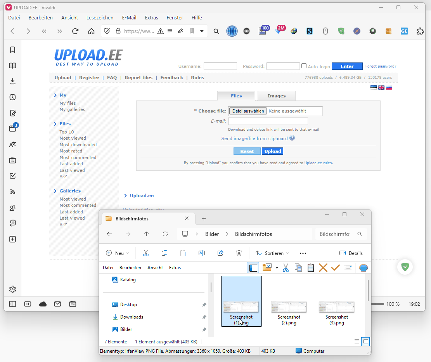
Task: Open the Neu dropdown menu
Action: pyautogui.click(x=118, y=253)
